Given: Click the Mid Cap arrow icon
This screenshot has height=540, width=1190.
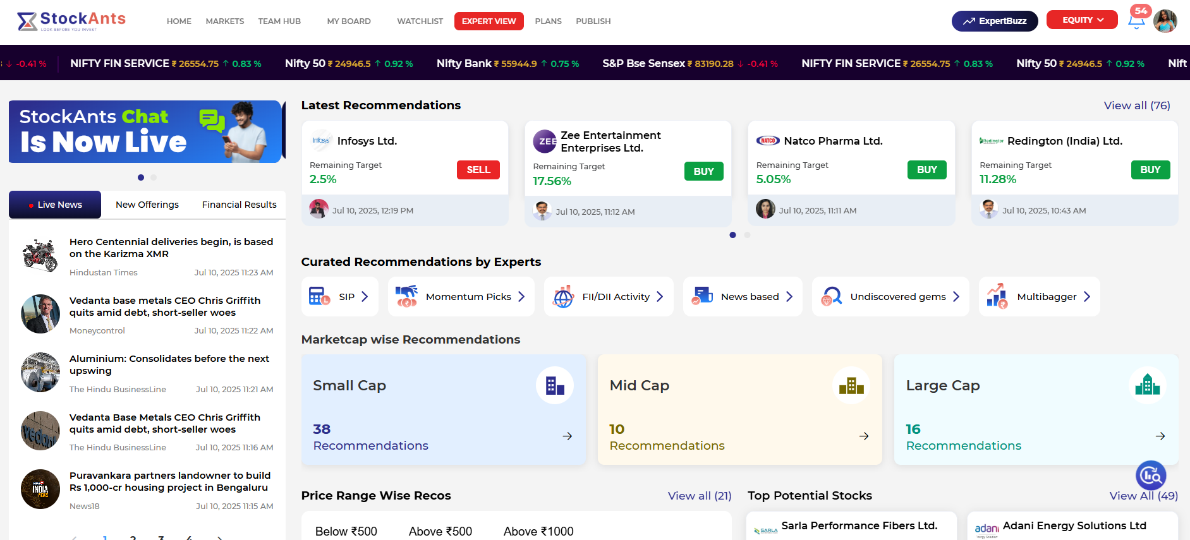Looking at the screenshot, I should click(864, 436).
